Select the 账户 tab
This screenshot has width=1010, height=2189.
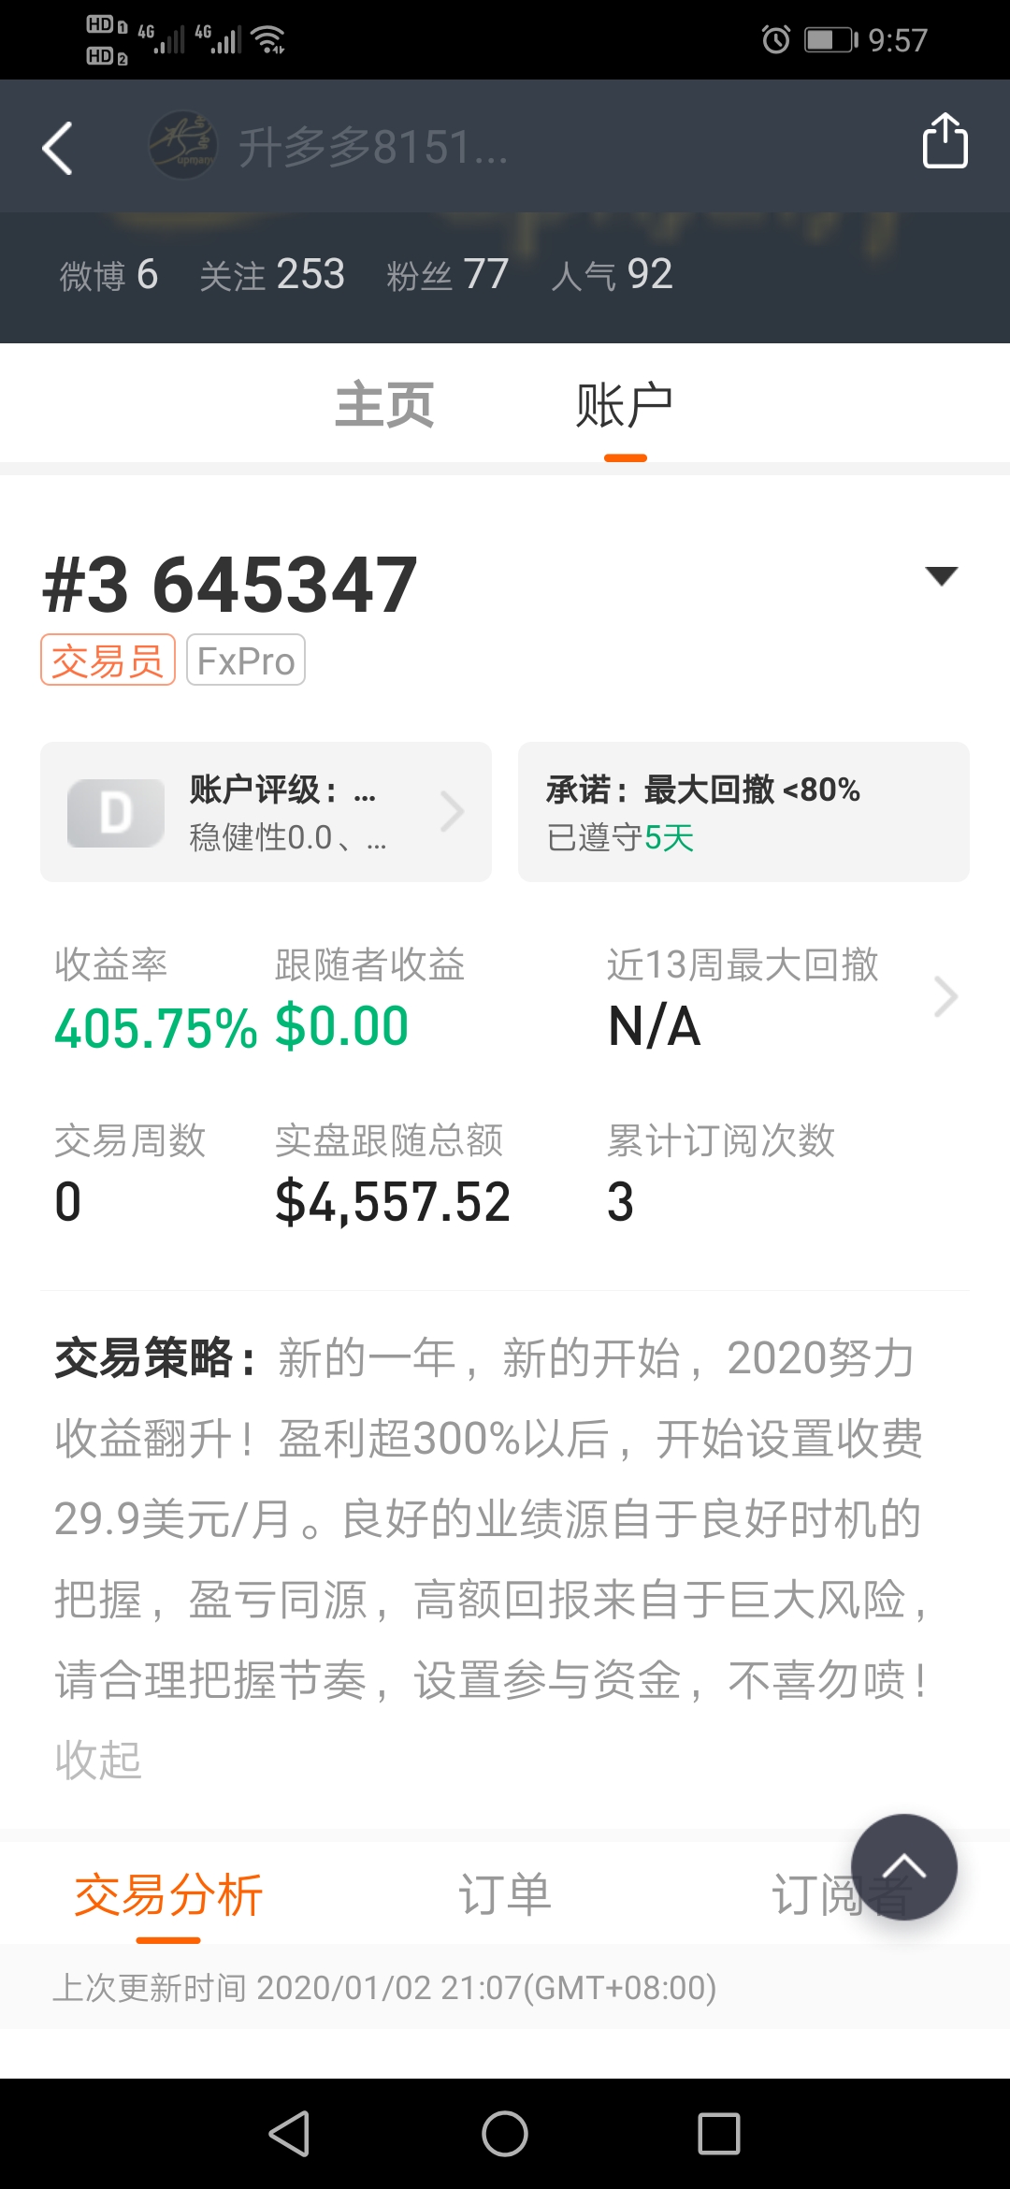pos(625,405)
